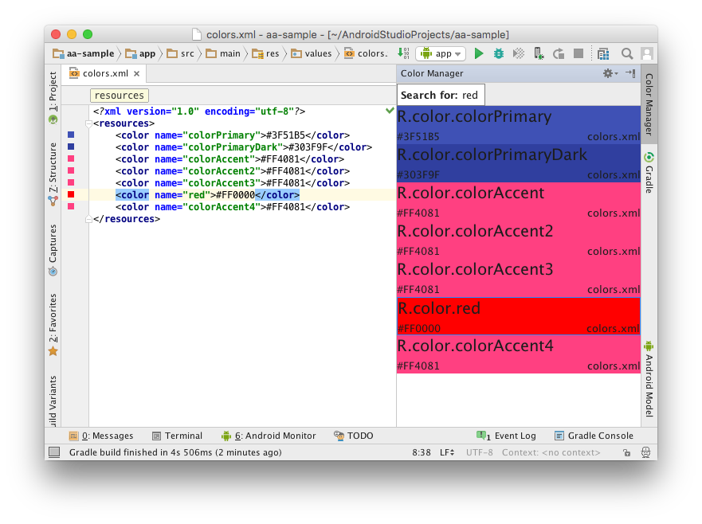Select the R.color.red entry
The image size is (702, 524).
[519, 316]
